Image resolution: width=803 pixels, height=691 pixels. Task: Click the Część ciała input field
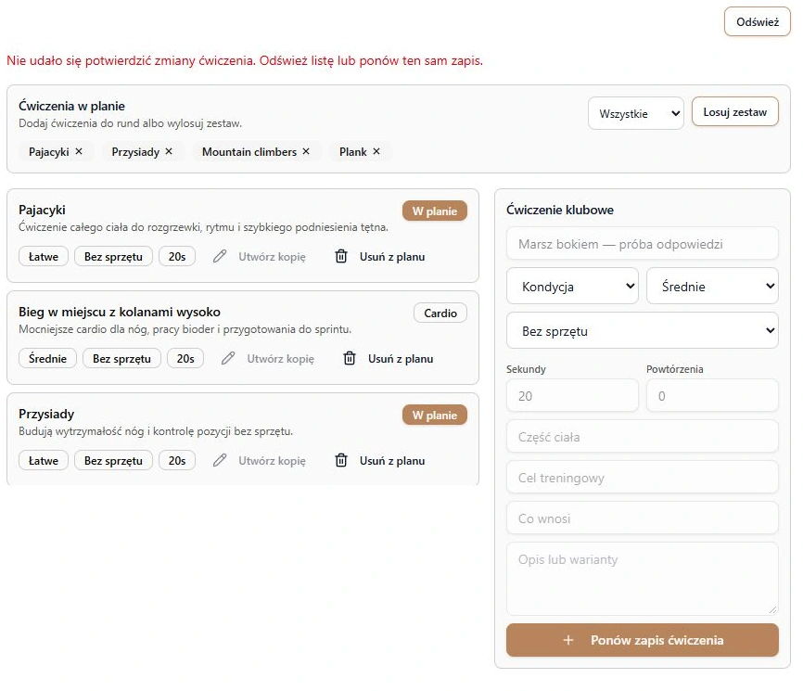click(643, 437)
